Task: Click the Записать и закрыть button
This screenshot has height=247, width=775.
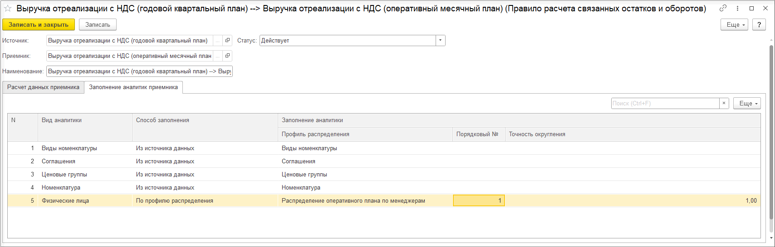Action: [x=39, y=25]
